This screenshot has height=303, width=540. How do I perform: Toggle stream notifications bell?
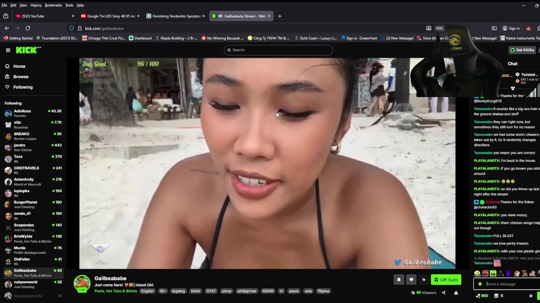pos(399,279)
